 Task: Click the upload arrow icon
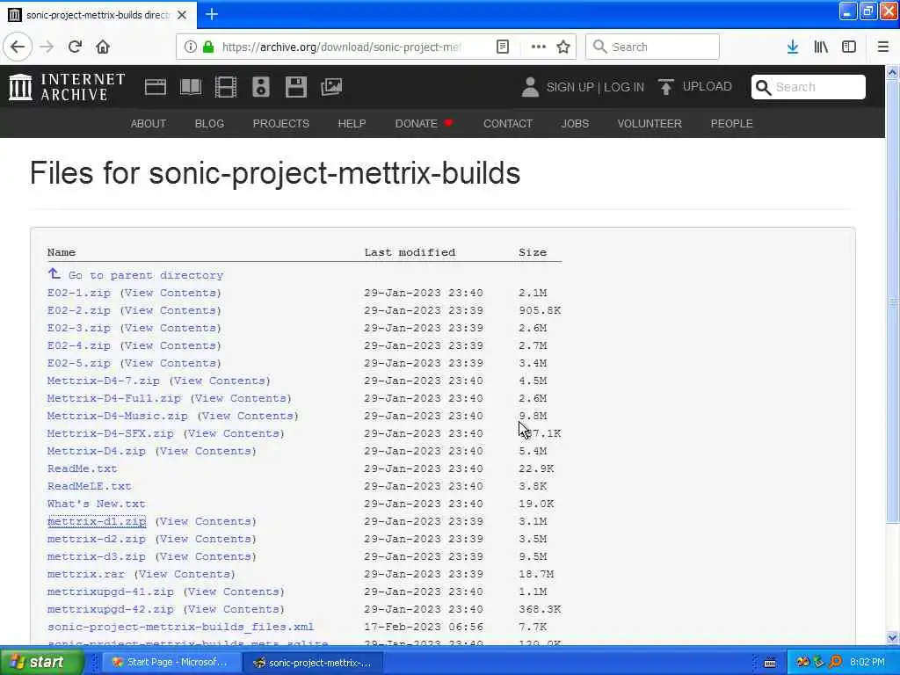(x=666, y=87)
